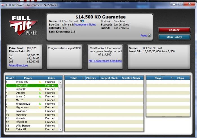This screenshot has height=138, width=197.
Task: Select player Mountino row
Action: (32, 114)
